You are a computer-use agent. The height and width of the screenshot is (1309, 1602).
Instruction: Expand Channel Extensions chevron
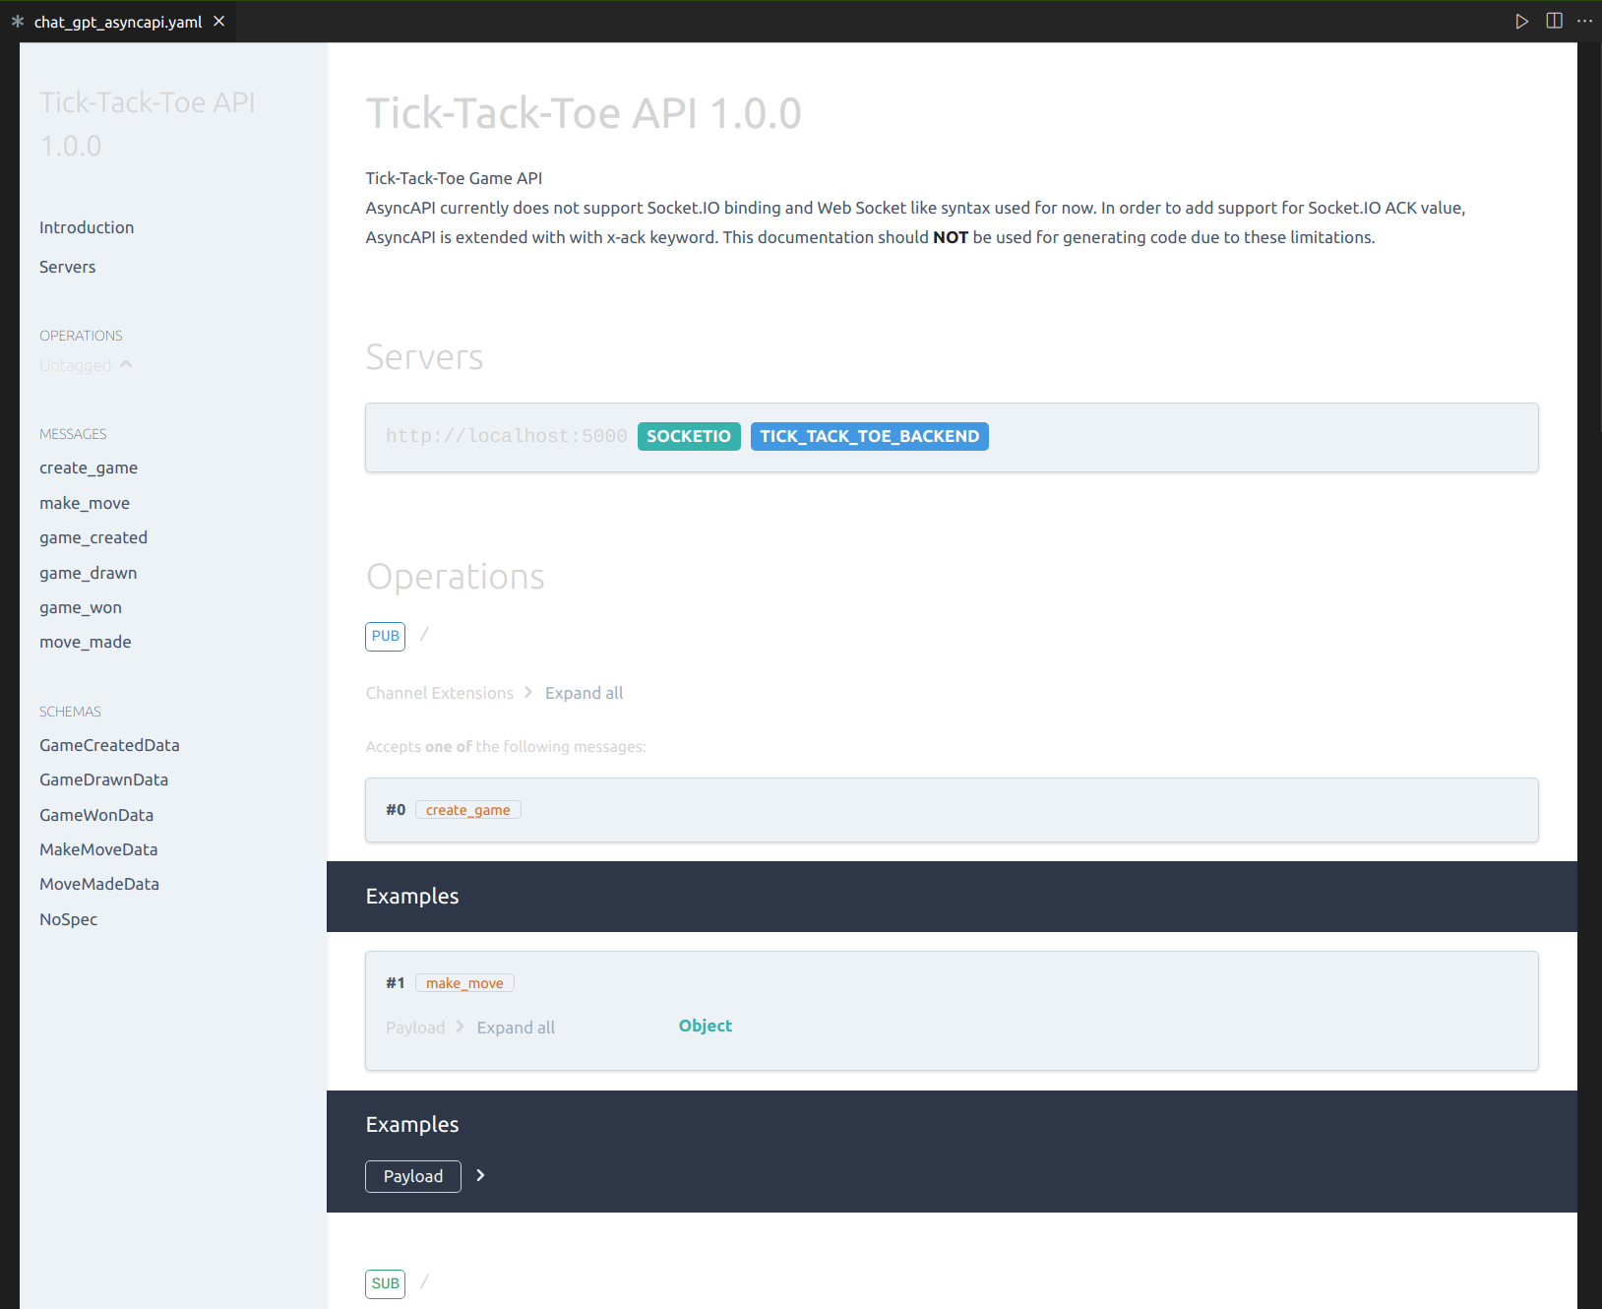coord(528,693)
